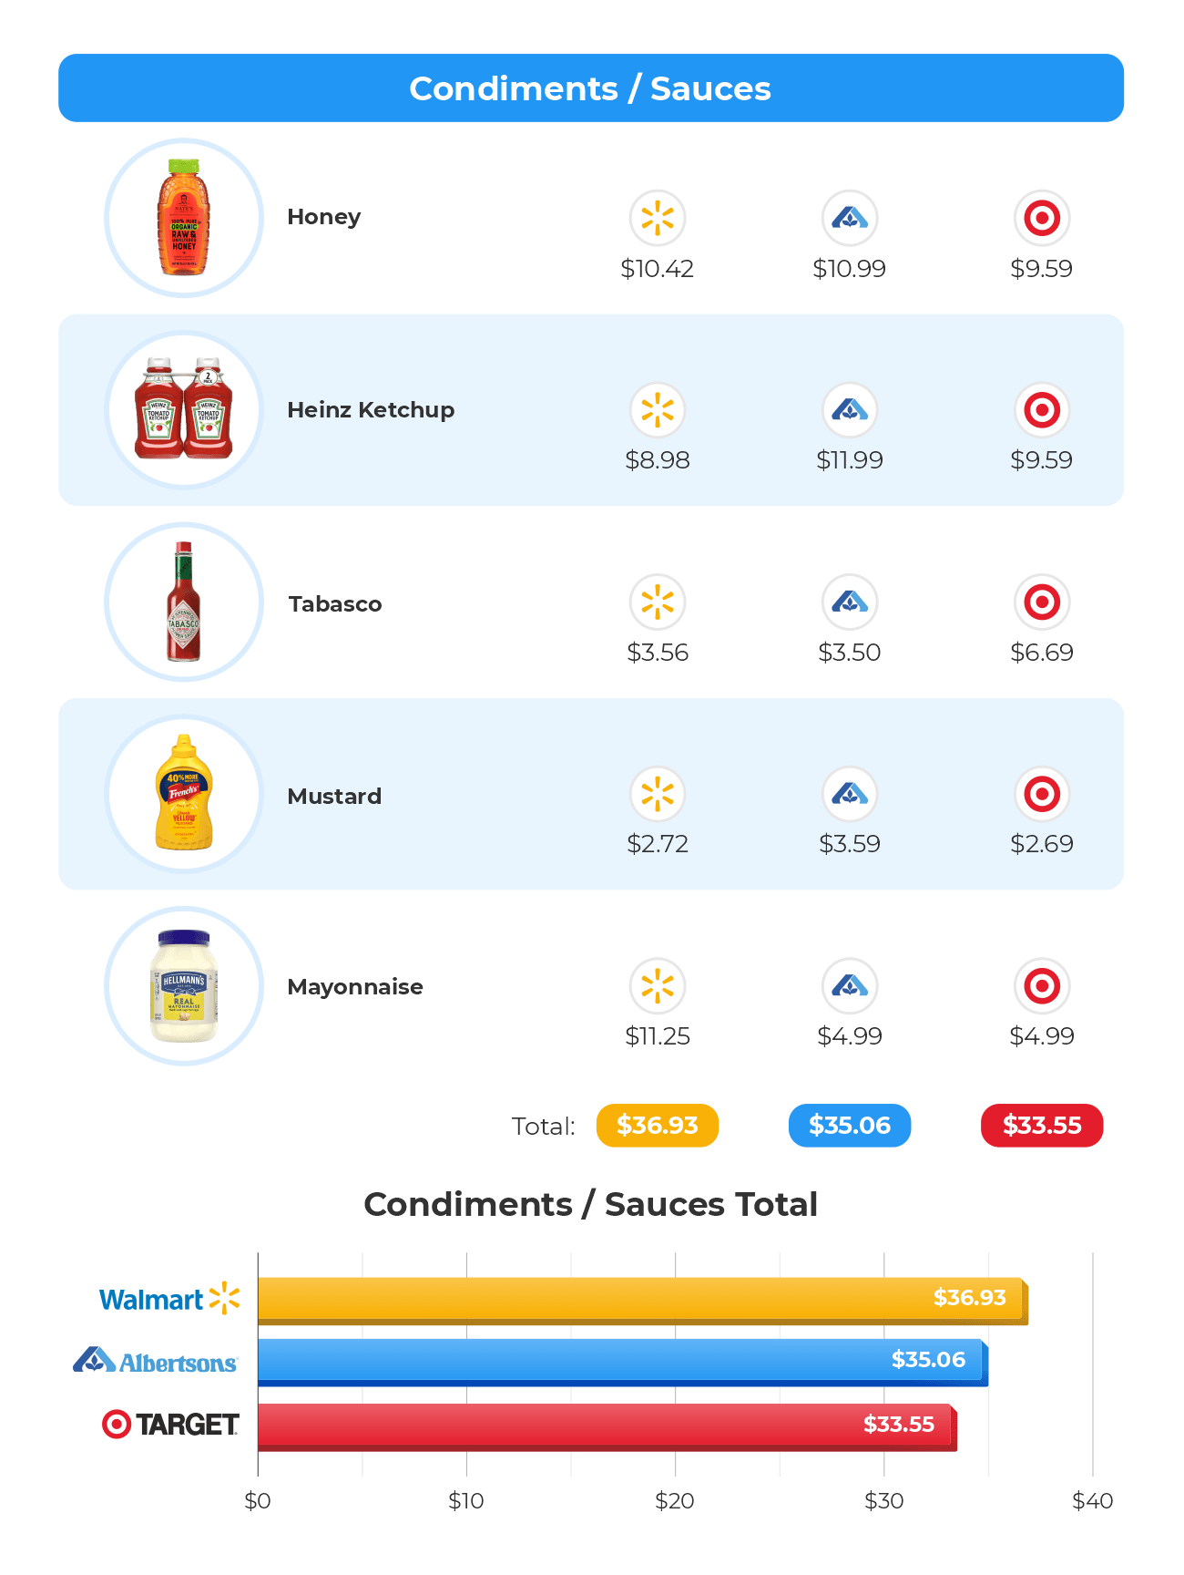The image size is (1184, 1575).
Task: Click the orange $36.93 total badge
Action: click(657, 1126)
